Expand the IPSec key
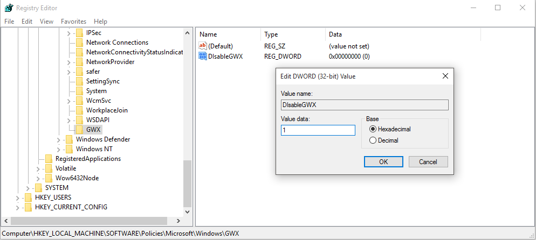The image size is (536, 240). pos(68,33)
